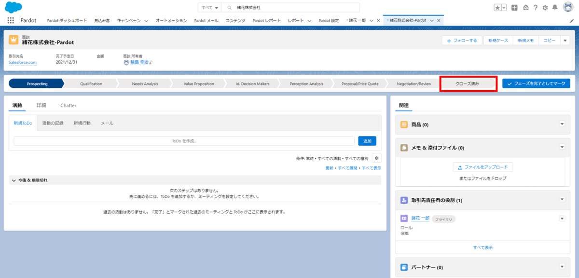Image resolution: width=579 pixels, height=278 pixels.
Task: Open the 商品 (0) related list dropdown
Action: [562, 124]
